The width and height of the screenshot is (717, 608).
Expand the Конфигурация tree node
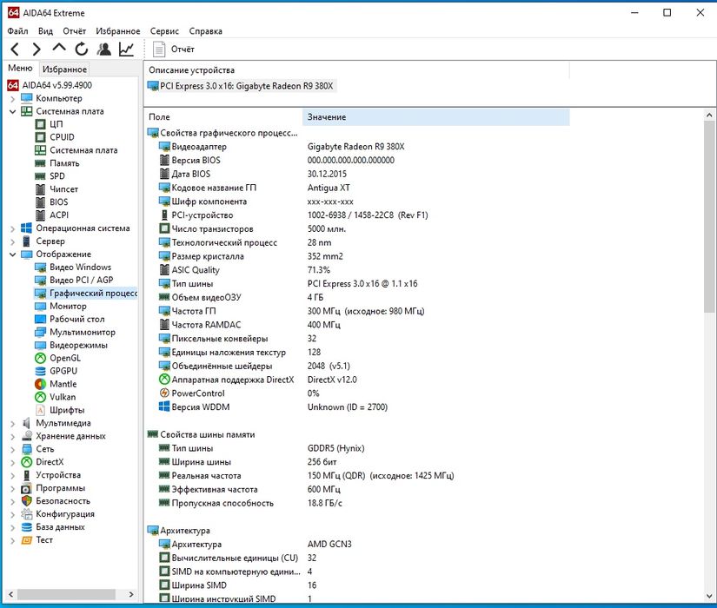(x=12, y=514)
